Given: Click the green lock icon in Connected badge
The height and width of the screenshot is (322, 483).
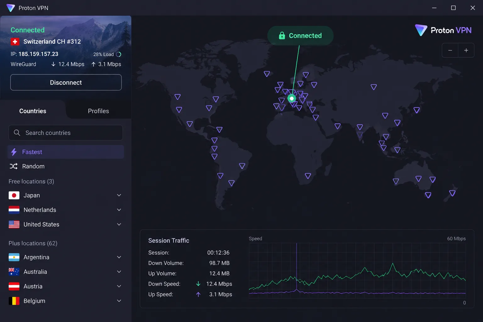Looking at the screenshot, I should pyautogui.click(x=282, y=36).
